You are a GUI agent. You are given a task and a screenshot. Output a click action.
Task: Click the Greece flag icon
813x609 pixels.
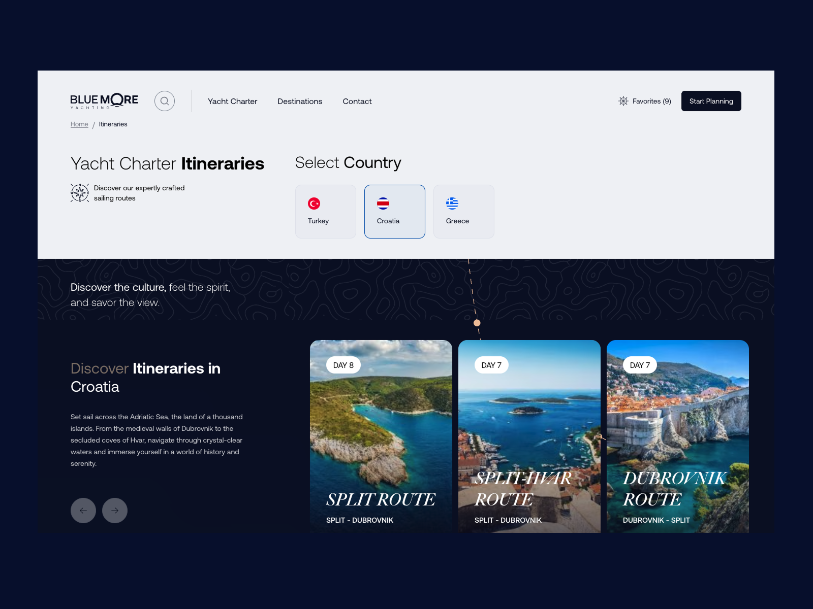[452, 204]
